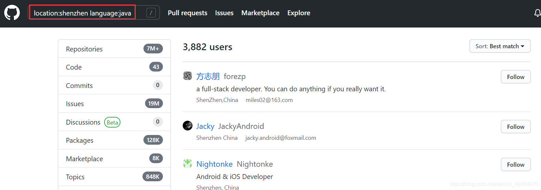541x190 pixels.
Task: Click the Android & iOS Developer bio
Action: coord(235,177)
